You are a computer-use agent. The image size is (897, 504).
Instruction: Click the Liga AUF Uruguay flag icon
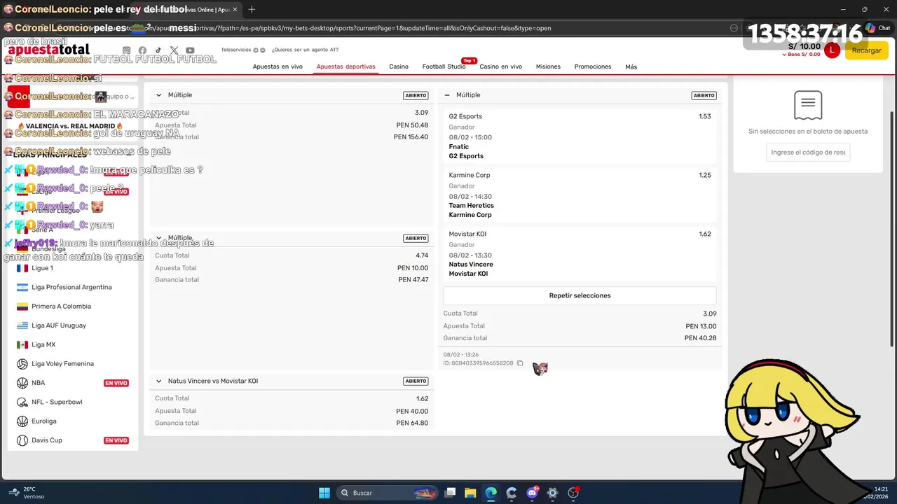click(22, 325)
